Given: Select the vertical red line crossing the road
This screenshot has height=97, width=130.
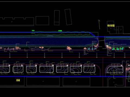Looking at the screenshot, I should (x=103, y=72).
